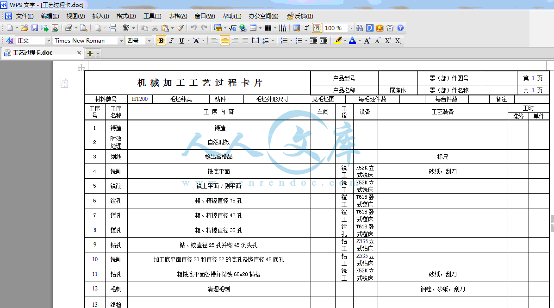Toggle show paragraph marks
The height and width of the screenshot is (308, 554).
click(306, 28)
